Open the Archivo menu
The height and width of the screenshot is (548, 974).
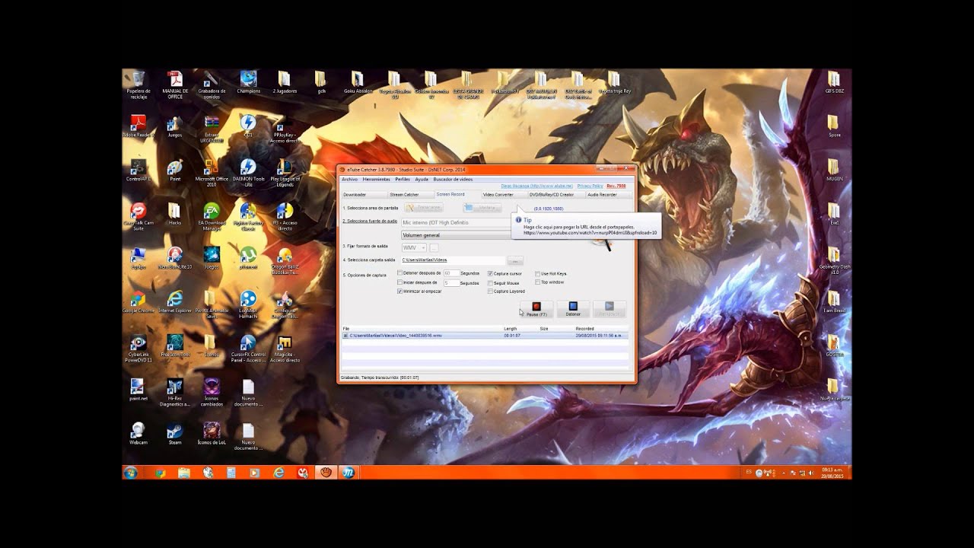point(349,179)
